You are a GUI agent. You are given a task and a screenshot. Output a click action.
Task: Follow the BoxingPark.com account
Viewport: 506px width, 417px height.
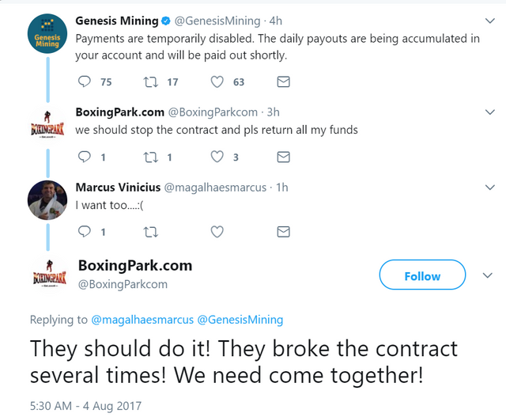[421, 275]
